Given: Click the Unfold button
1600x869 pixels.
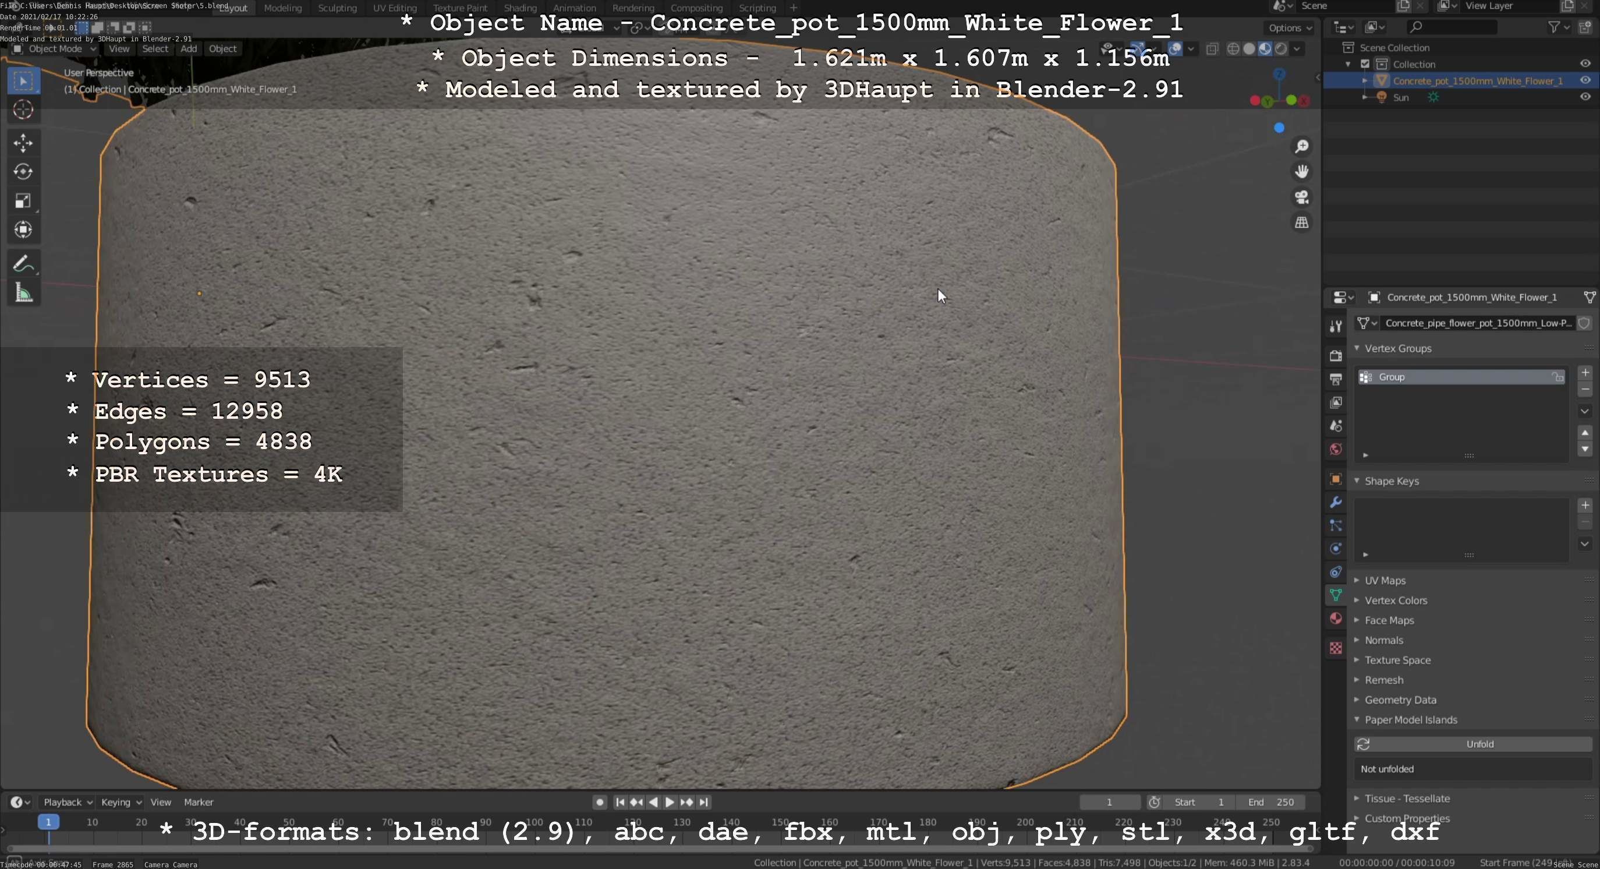Looking at the screenshot, I should pos(1479,744).
